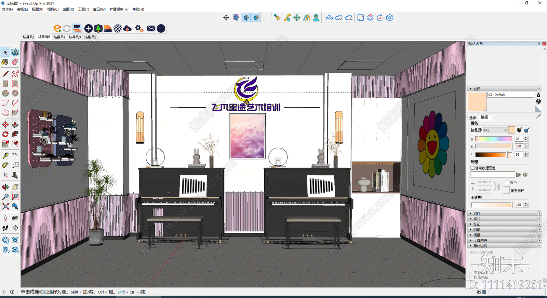Collapse the 材质 materials panel
Screen dimensions: 547x298
click(x=471, y=89)
